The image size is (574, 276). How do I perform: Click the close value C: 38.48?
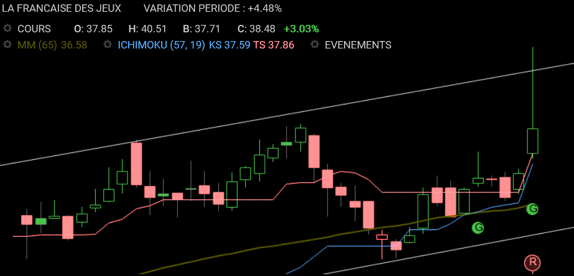(256, 29)
